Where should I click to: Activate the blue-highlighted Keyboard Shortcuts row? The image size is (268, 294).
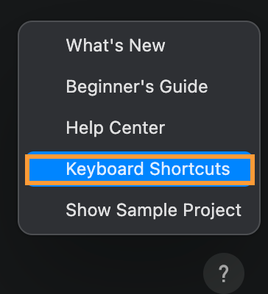(139, 169)
